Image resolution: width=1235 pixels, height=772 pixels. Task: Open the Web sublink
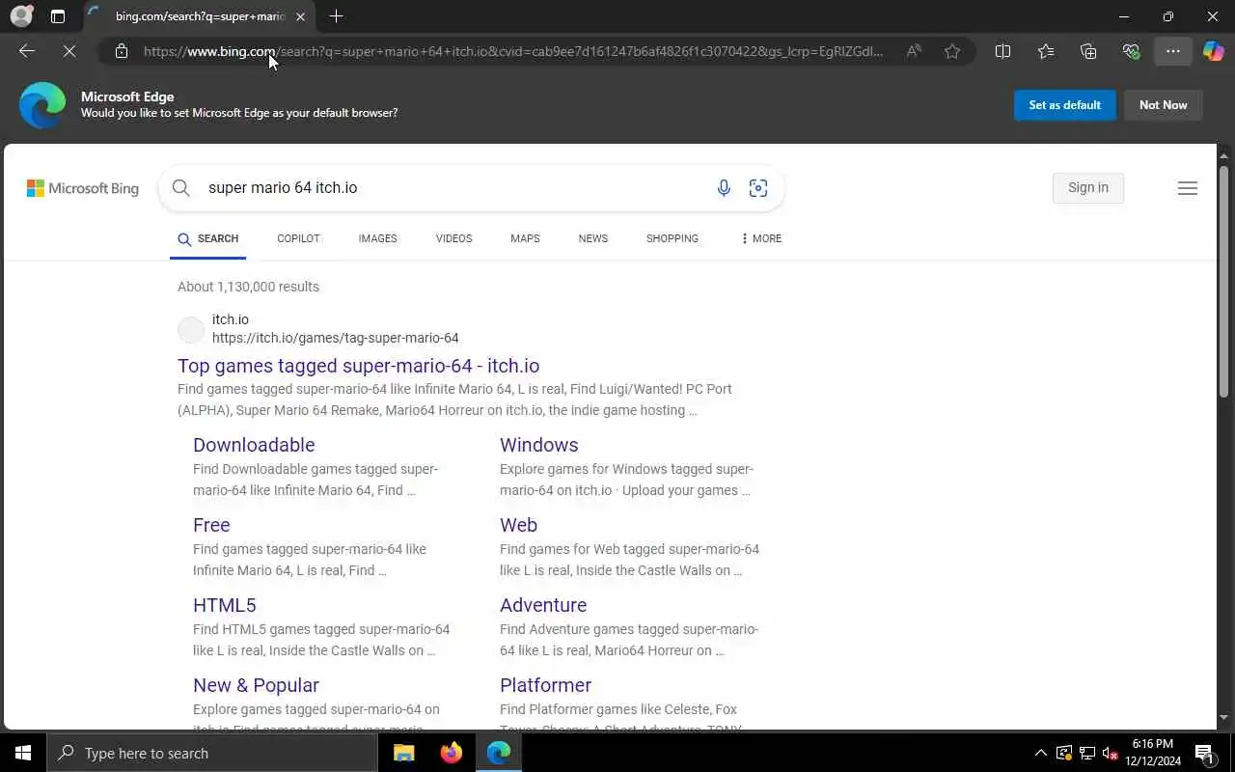pos(518,525)
